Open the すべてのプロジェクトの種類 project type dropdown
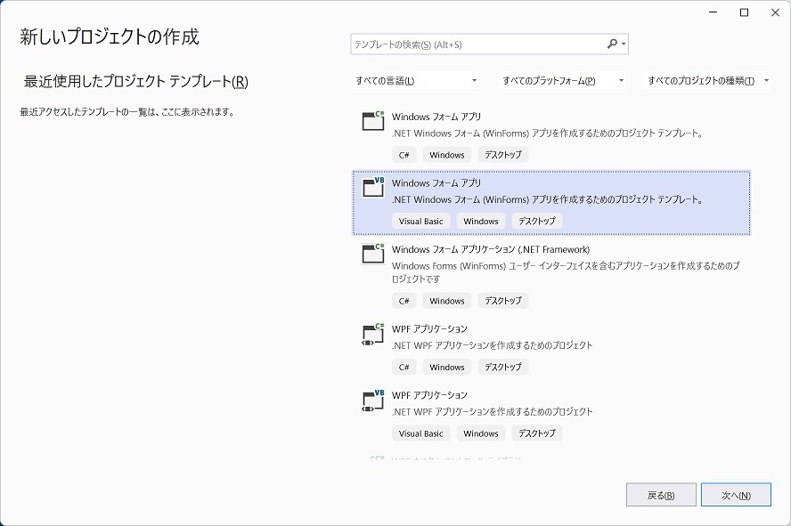The width and height of the screenshot is (791, 526). point(706,80)
